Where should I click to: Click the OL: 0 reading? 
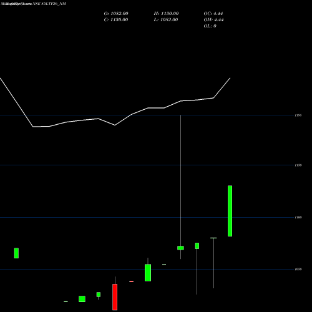[x=210, y=26]
